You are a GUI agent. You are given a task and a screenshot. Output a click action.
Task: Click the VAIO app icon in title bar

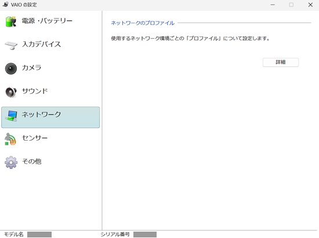[5, 4]
